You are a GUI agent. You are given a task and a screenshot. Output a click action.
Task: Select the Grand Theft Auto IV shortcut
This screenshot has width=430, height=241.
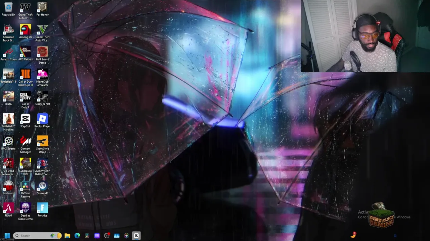[x=25, y=11]
